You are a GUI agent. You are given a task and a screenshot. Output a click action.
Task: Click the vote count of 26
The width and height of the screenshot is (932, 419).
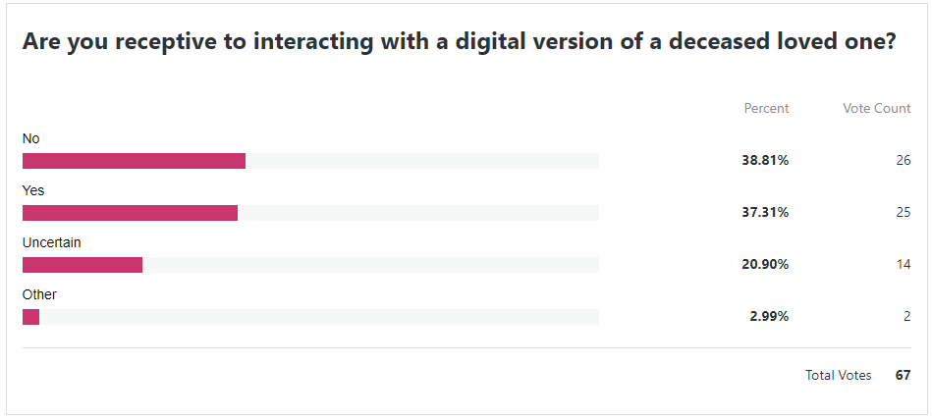(903, 161)
